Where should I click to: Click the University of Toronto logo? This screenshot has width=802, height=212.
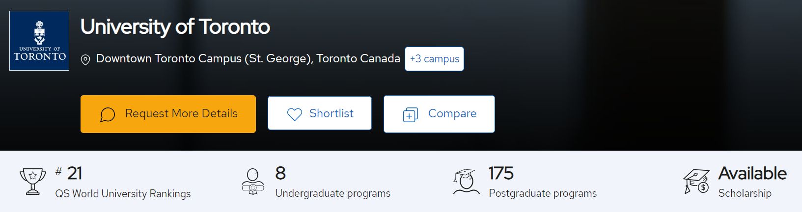pyautogui.click(x=39, y=41)
